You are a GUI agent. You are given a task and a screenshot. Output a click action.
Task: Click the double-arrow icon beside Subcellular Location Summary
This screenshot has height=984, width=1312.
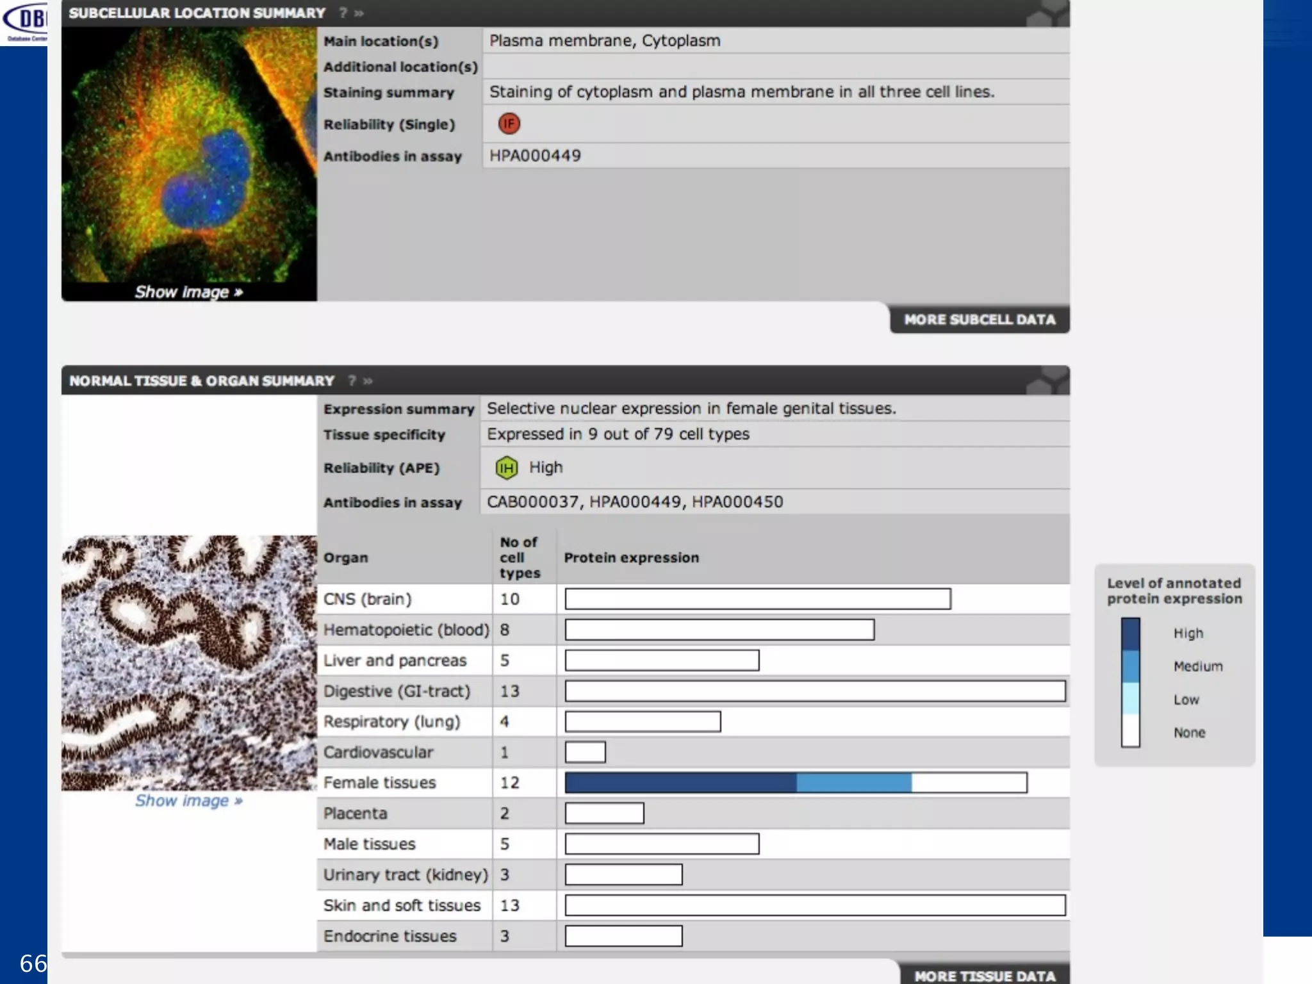[359, 13]
